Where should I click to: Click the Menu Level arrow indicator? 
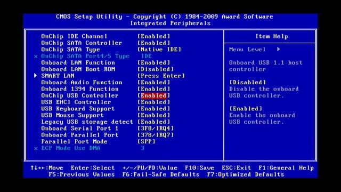(x=278, y=50)
